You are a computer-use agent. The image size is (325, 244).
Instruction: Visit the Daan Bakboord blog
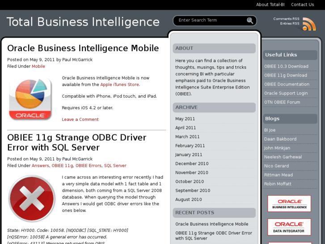point(280,139)
